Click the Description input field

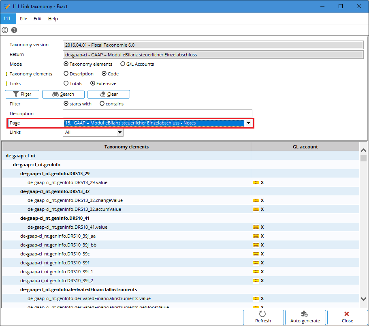[158, 114]
